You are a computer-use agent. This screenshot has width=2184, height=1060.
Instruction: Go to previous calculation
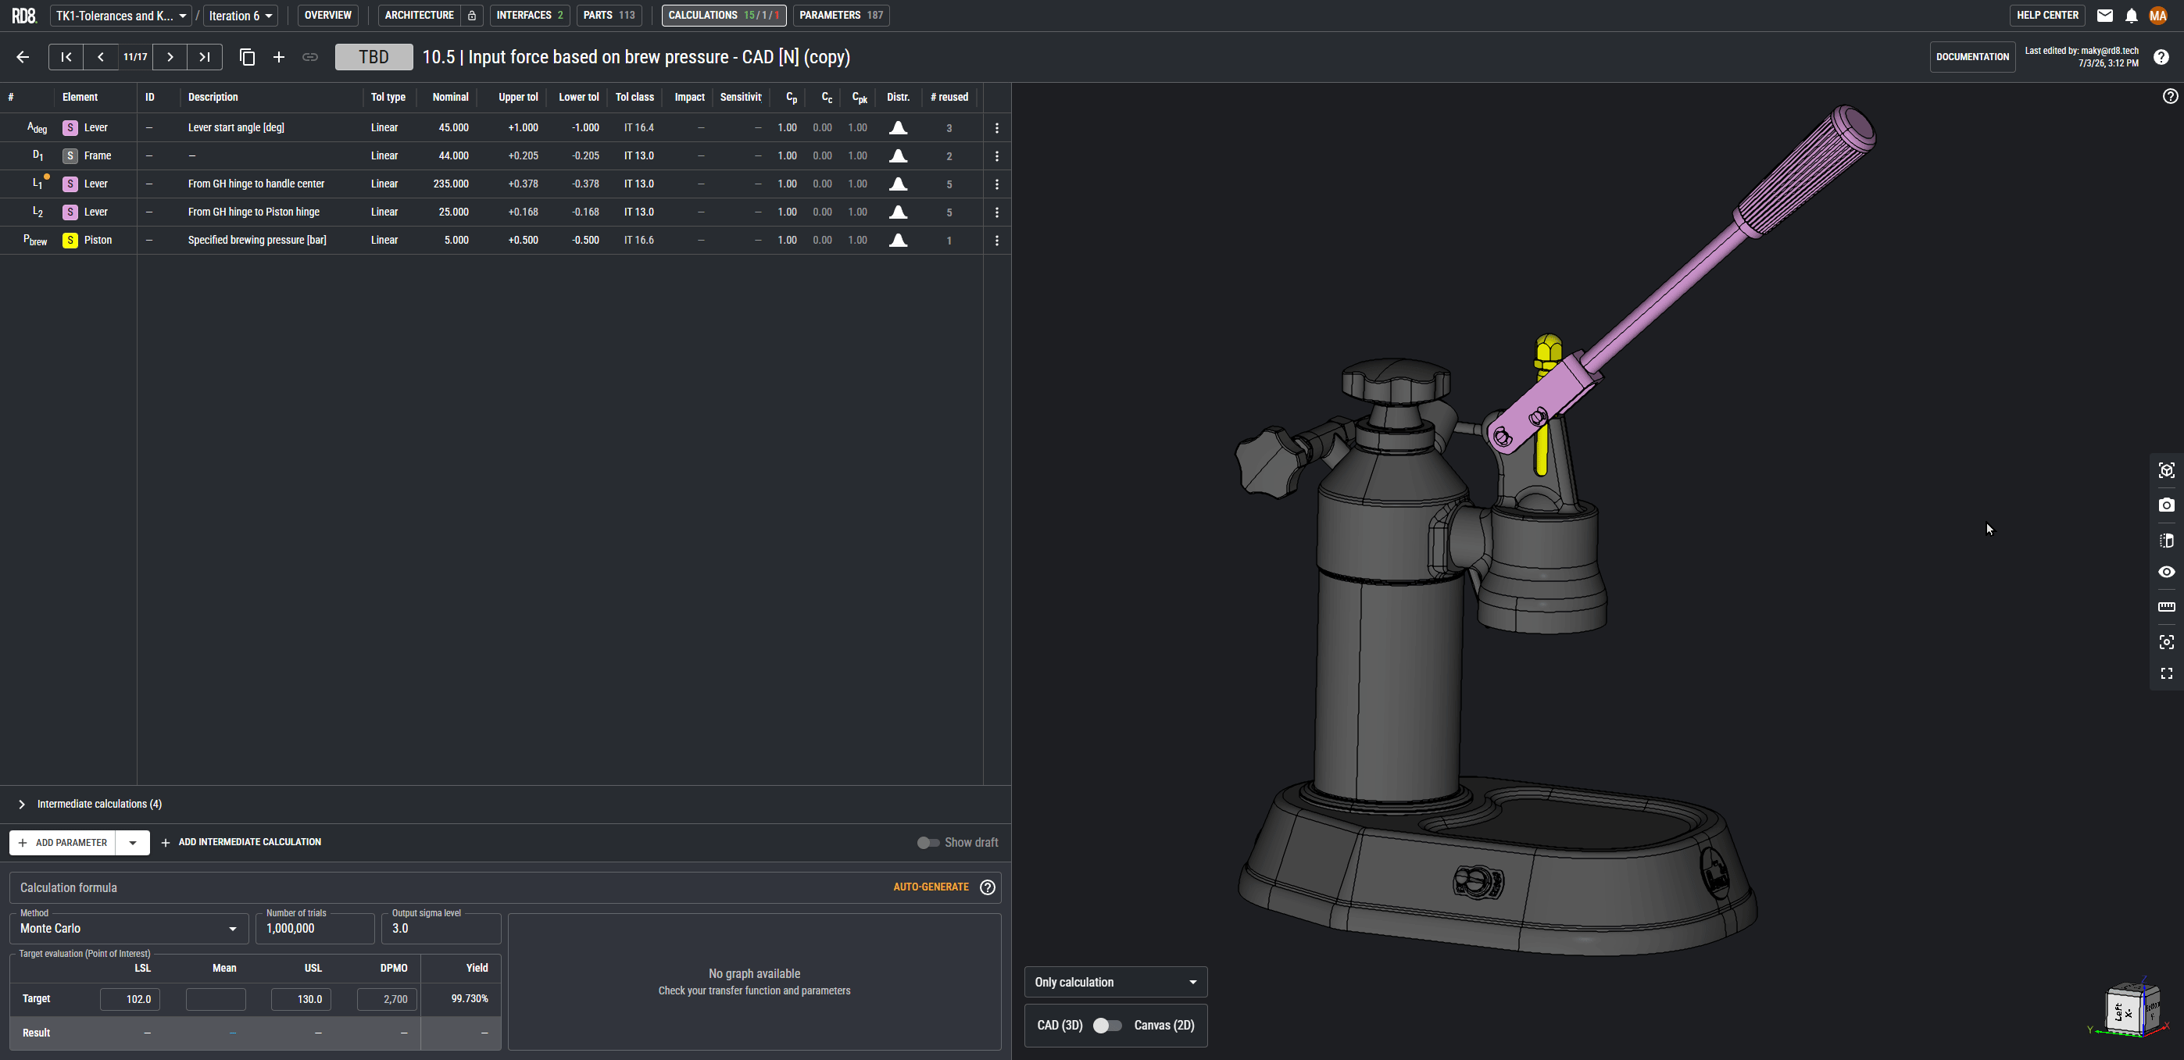(101, 57)
